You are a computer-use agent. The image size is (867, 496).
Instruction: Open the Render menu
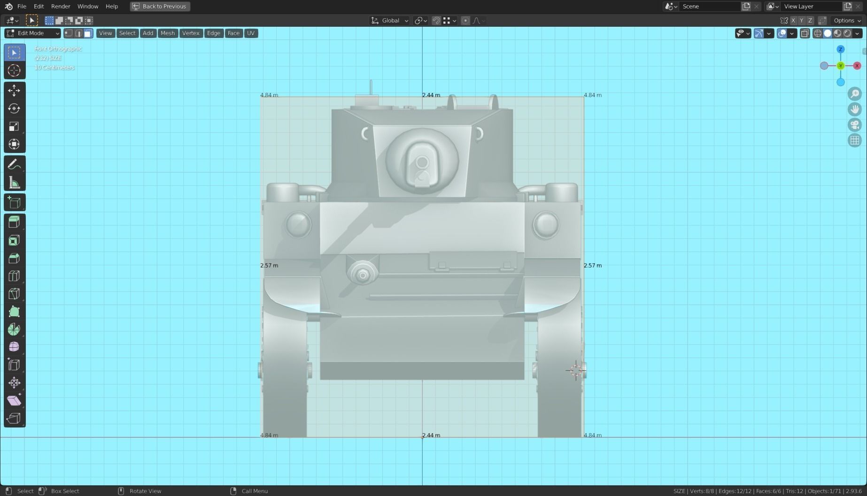click(61, 6)
